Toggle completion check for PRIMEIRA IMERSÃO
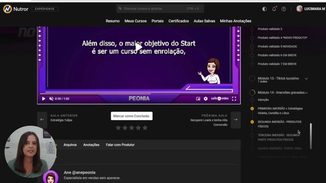The height and width of the screenshot is (183, 326). (252, 108)
